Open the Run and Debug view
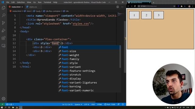This screenshot has width=195, height=109. pyautogui.click(x=3, y=30)
